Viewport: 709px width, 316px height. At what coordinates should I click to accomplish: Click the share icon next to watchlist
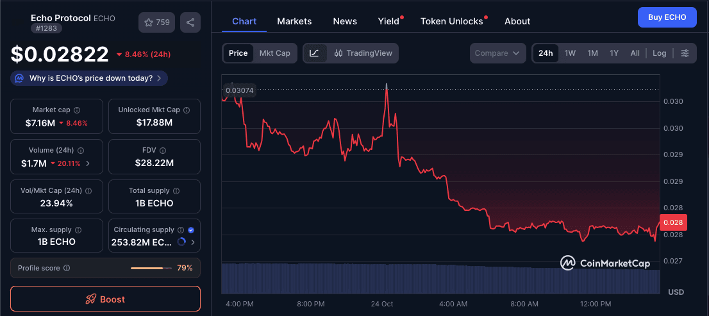(x=190, y=22)
